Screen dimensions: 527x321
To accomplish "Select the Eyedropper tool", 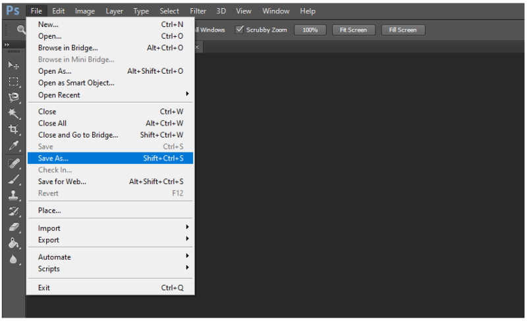I will (13, 146).
